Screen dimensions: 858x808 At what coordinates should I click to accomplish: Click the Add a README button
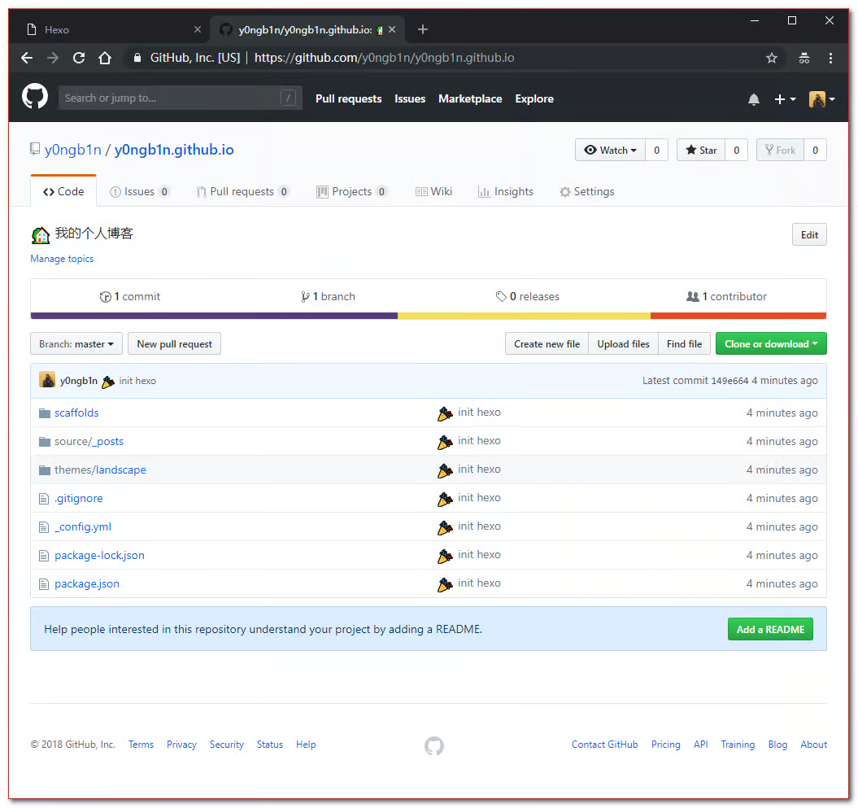coord(769,629)
